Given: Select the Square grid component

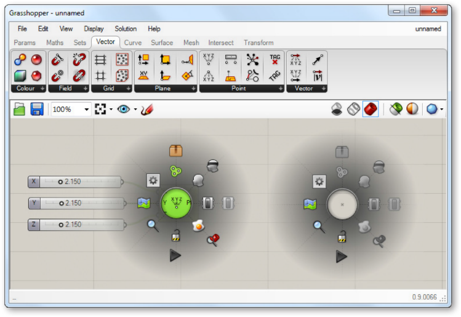Looking at the screenshot, I should [x=100, y=76].
